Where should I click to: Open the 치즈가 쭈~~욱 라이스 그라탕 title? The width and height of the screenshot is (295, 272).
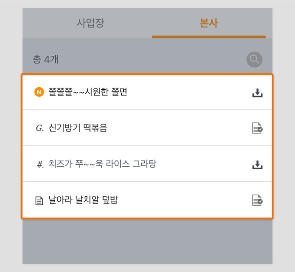point(102,164)
